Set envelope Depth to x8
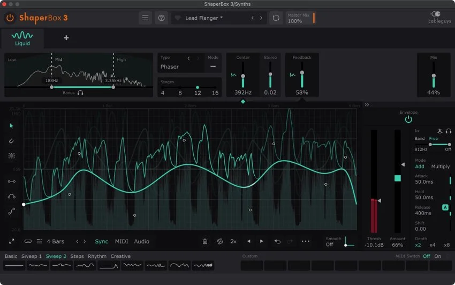 447,245
